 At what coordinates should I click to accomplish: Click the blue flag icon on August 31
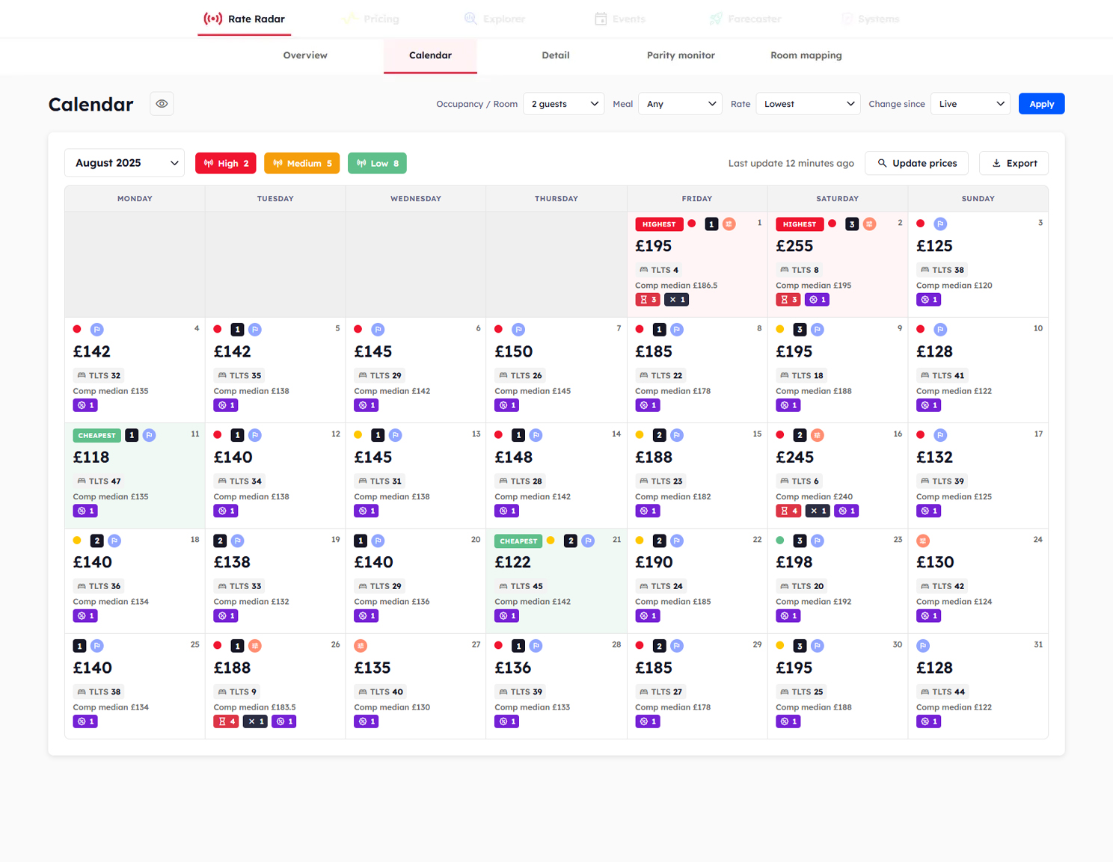923,646
